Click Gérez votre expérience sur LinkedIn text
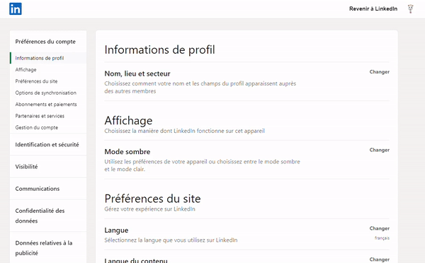The image size is (425, 263). [150, 209]
